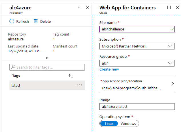Click the Repository value alc4azure
Screen dimensions: 181x132
point(16,39)
